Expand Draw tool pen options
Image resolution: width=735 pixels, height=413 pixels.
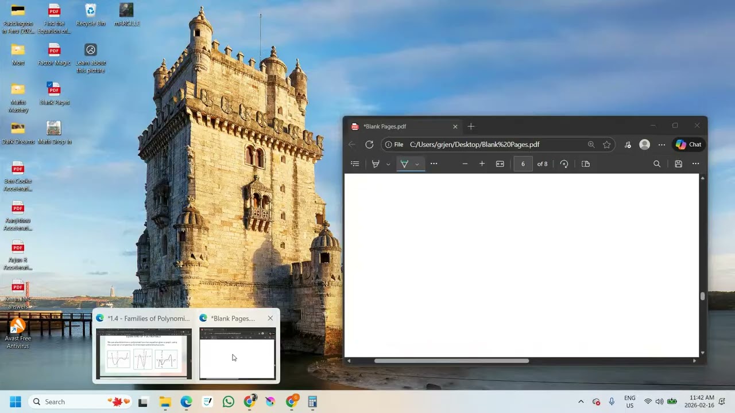pyautogui.click(x=417, y=164)
